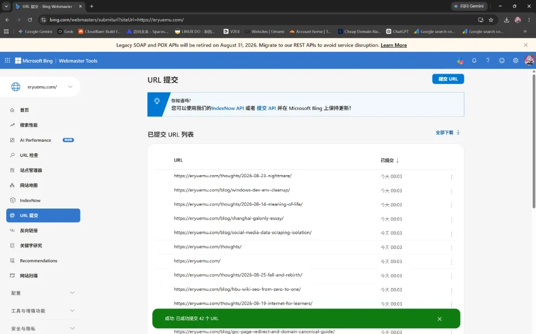Go back to the previous page

click(x=7, y=20)
